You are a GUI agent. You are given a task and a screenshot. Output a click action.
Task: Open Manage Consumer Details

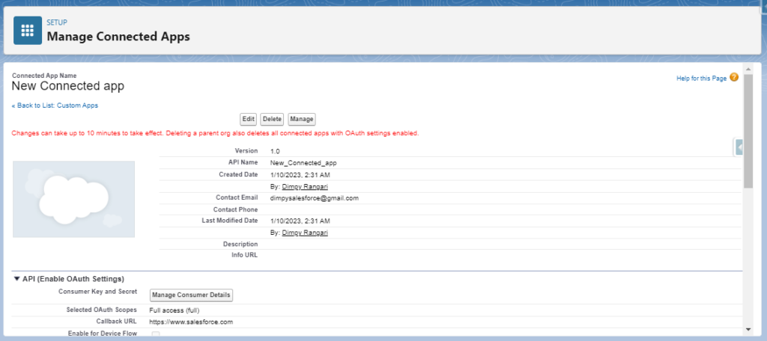[x=192, y=295]
